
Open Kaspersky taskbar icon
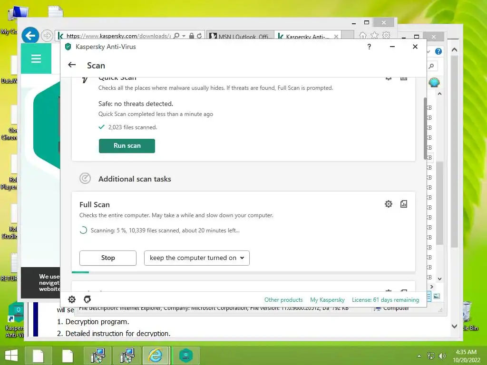pyautogui.click(x=186, y=355)
